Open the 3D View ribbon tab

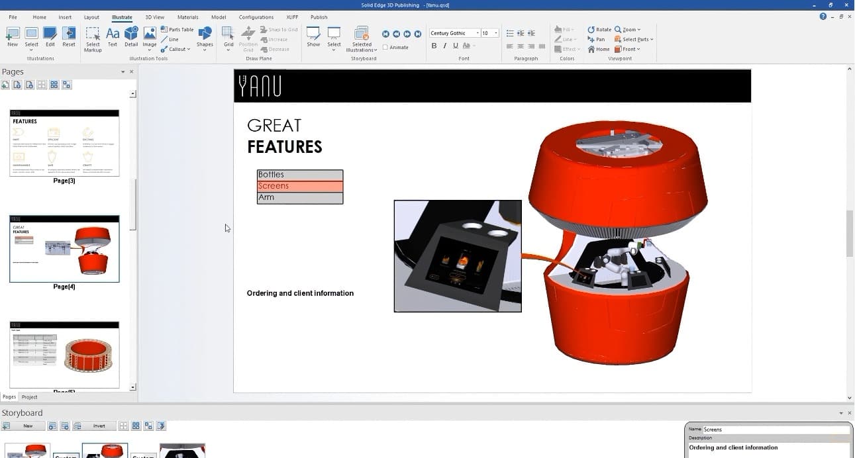click(154, 17)
